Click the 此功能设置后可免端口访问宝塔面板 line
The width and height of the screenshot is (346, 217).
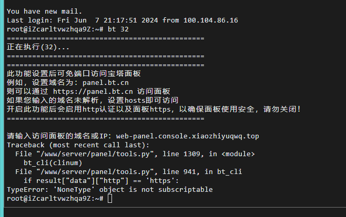[x=74, y=73]
